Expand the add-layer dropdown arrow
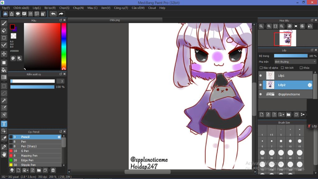Image resolution: width=318 pixels, height=179 pixels. [x=283, y=115]
